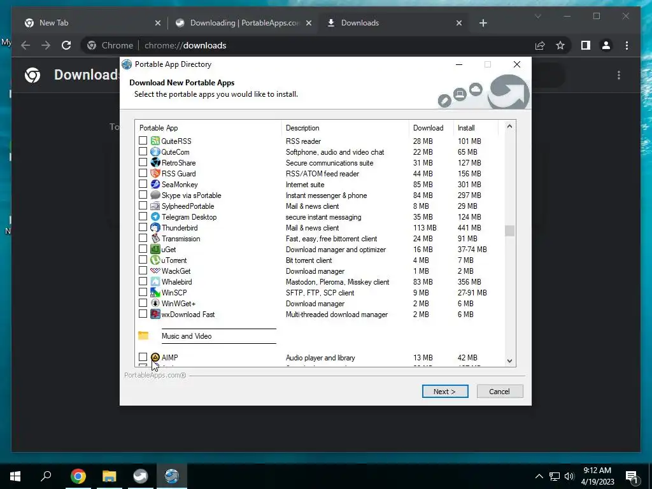Open a new Chrome tab
This screenshot has height=489, width=652.
[483, 23]
